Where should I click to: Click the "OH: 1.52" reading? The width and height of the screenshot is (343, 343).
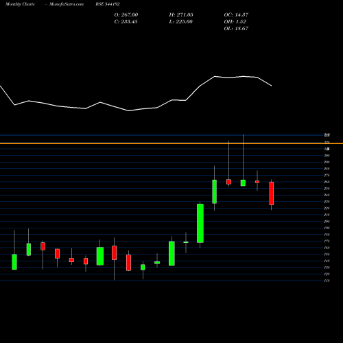pos(235,21)
